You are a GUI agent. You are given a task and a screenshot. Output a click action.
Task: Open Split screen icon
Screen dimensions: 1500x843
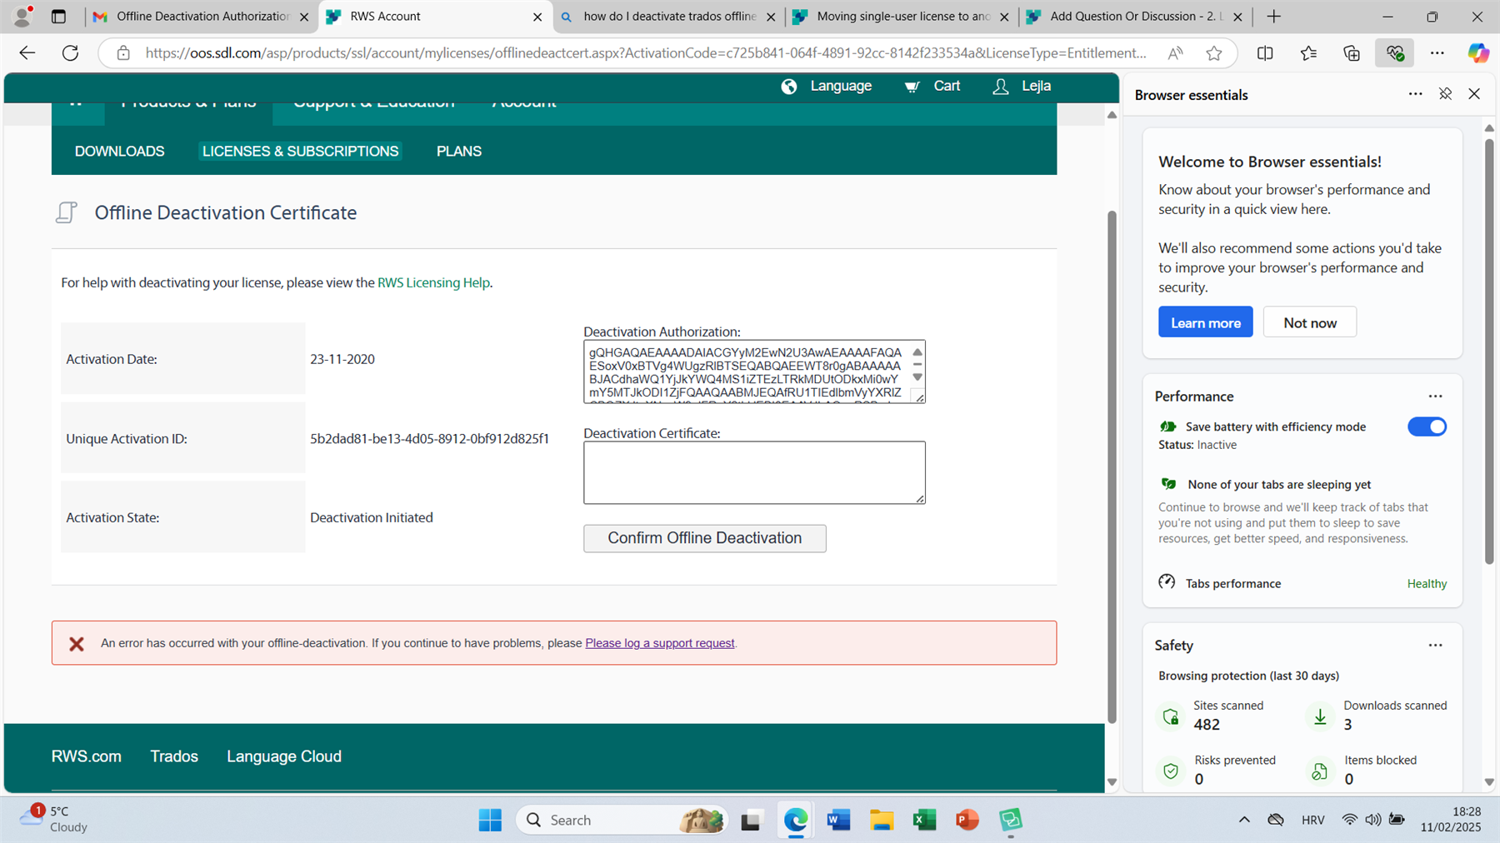[x=1265, y=53]
